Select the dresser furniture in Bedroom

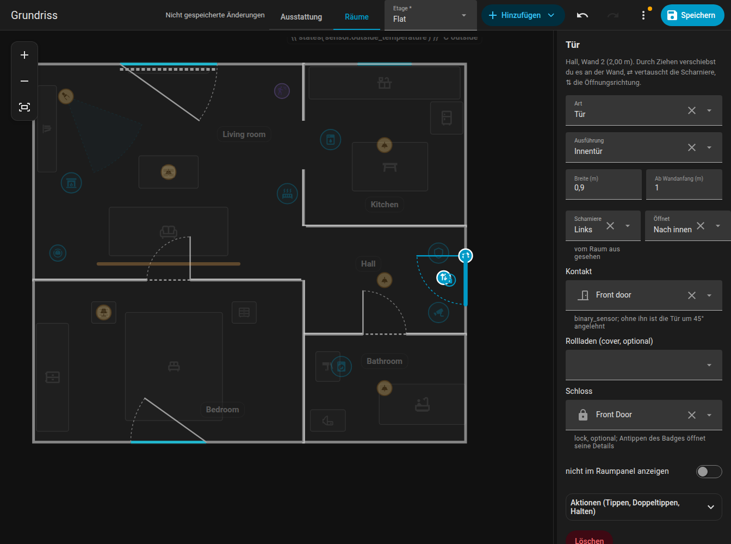[53, 377]
